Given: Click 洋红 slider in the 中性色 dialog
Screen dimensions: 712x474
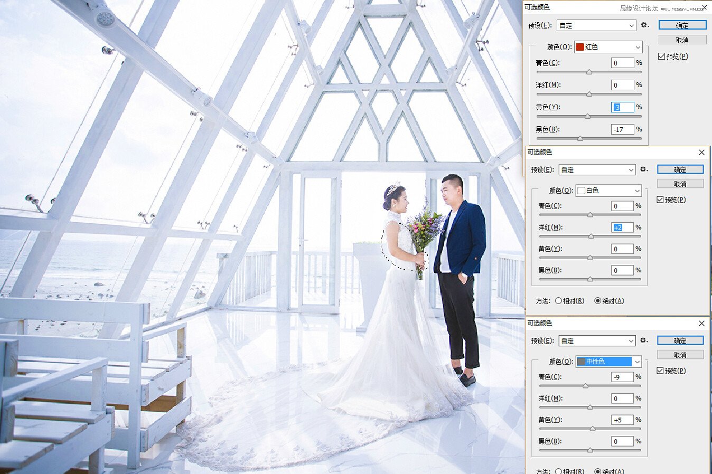Looking at the screenshot, I should point(590,407).
